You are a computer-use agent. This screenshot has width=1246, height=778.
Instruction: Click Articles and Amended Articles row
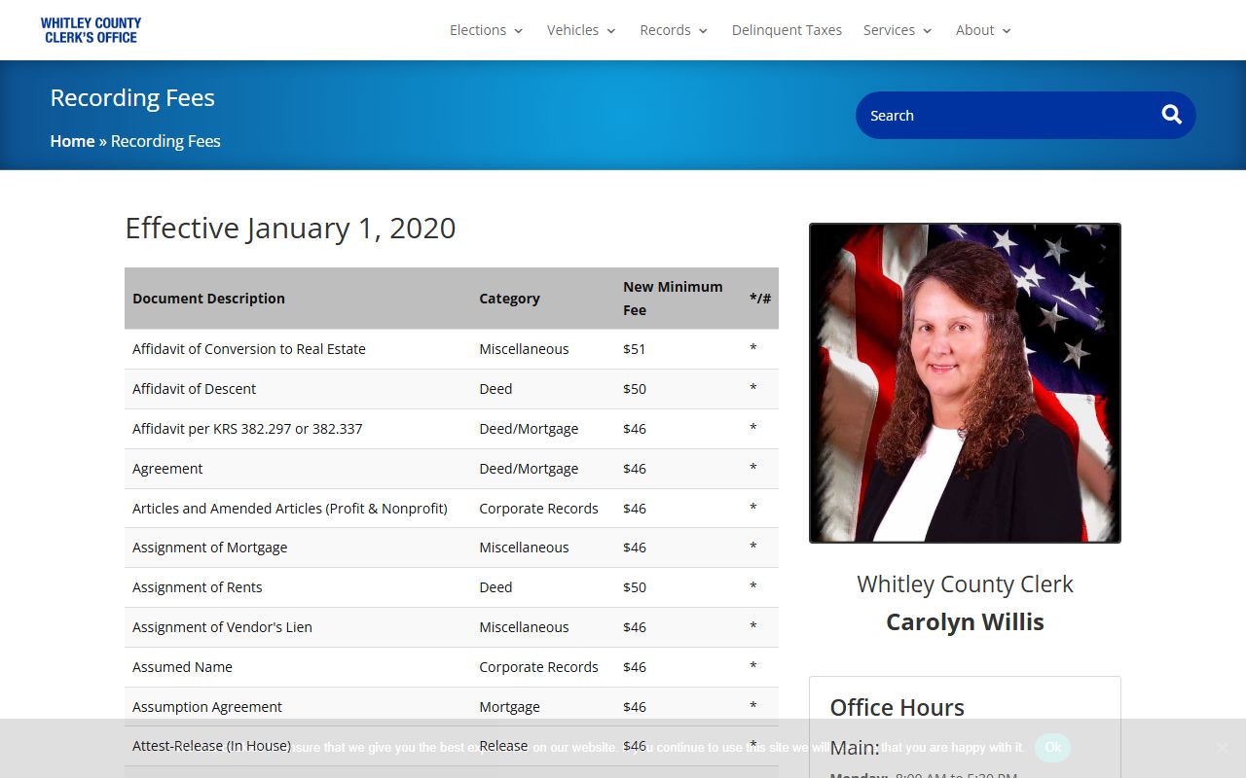coord(452,509)
